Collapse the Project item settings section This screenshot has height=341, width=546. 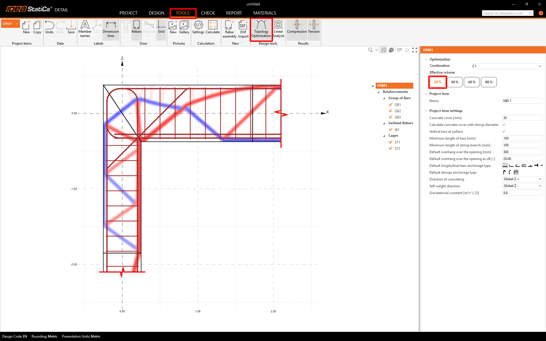(426, 111)
